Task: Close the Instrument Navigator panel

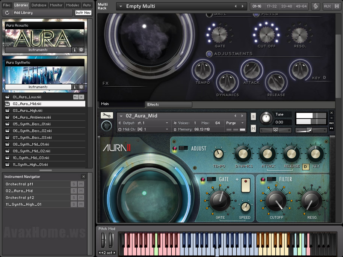Action: click(x=83, y=176)
